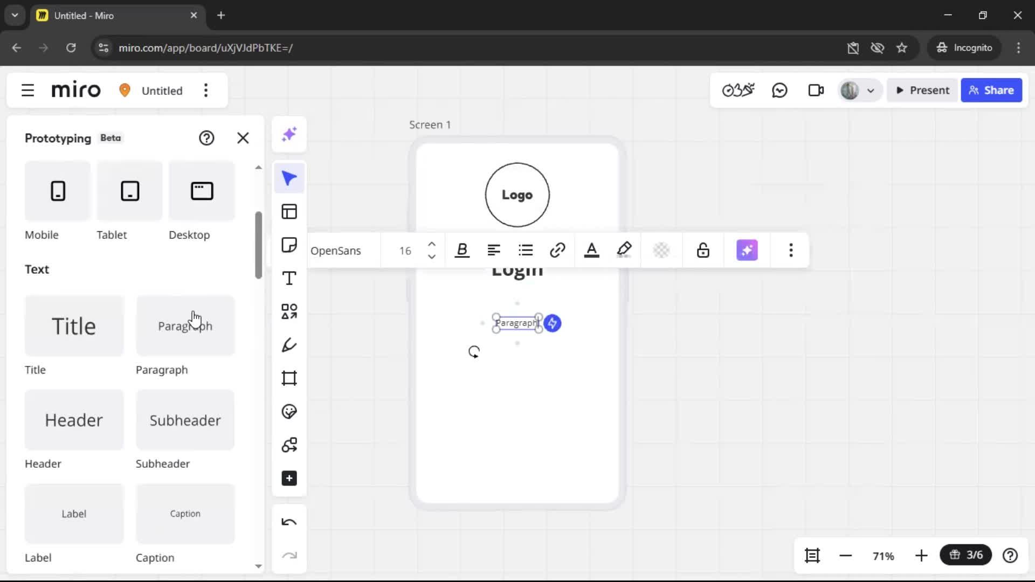Open the Prototyping help icon
The width and height of the screenshot is (1035, 582).
206,138
